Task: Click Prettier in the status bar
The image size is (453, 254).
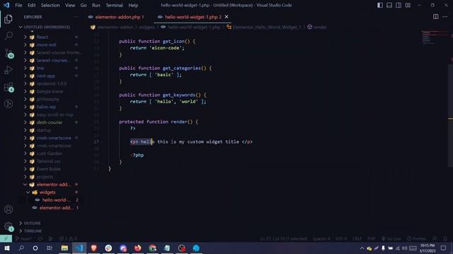Action: 416,238
